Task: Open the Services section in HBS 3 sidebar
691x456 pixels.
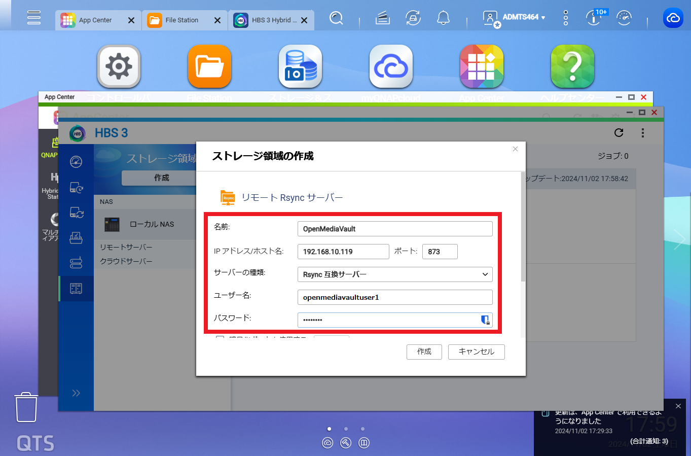Action: [x=76, y=263]
